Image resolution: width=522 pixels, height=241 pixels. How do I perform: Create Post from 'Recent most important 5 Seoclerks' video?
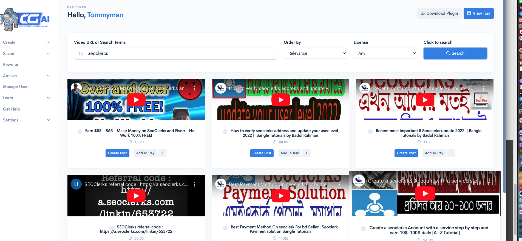pyautogui.click(x=406, y=153)
